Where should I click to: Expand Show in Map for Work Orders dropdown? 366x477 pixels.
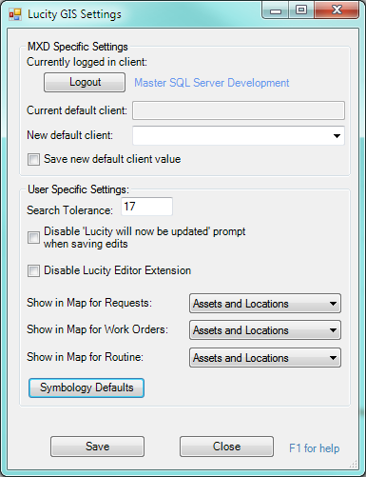pyautogui.click(x=265, y=330)
